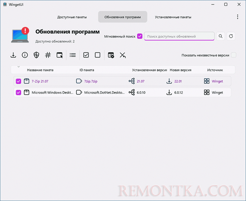Uncheck the 7-Zip 21.07 row checkbox

(18, 81)
